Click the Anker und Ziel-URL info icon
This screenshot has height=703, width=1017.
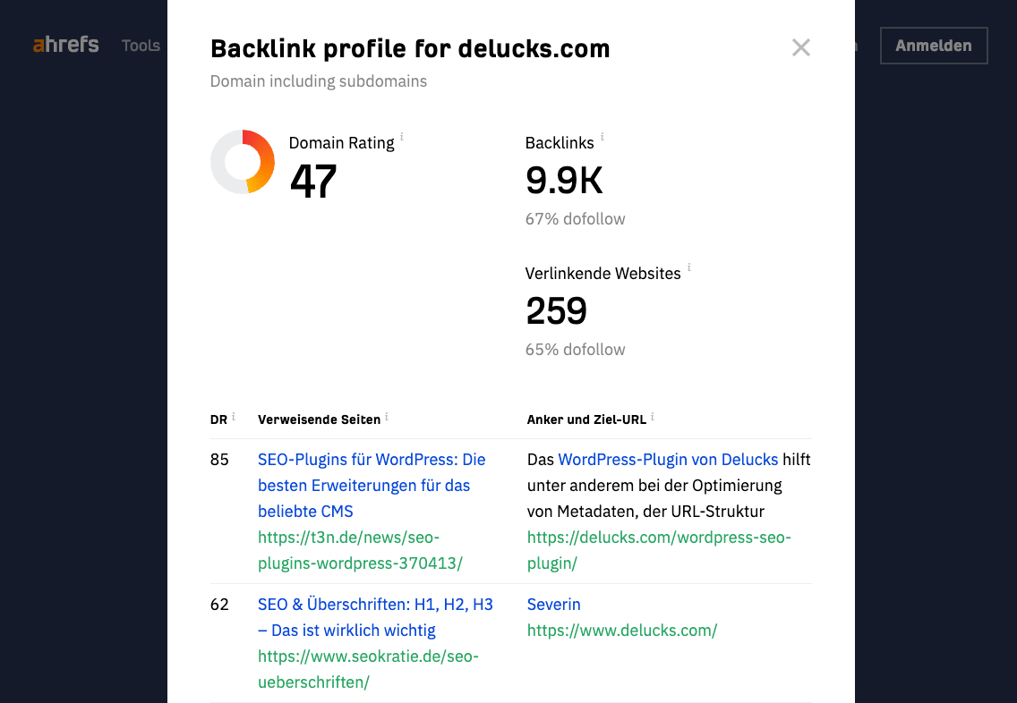pyautogui.click(x=653, y=417)
